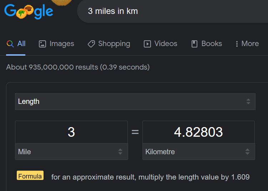
Task: Click the input field showing 3
Action: click(71, 132)
